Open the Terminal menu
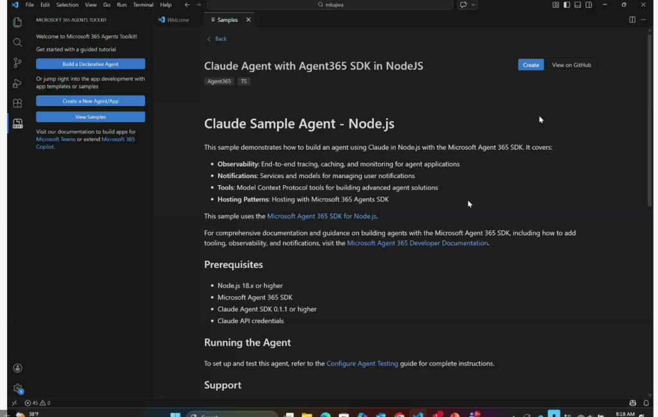Viewport: 658px width, 417px height. pyautogui.click(x=143, y=5)
